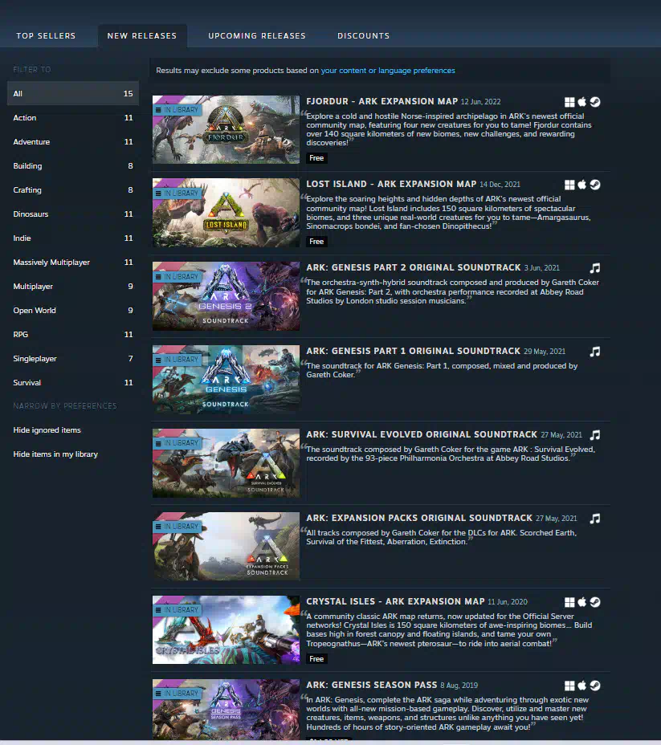Viewport: 661px width, 745px height.
Task: Click the Lost Island capsule image
Action: [x=226, y=213]
